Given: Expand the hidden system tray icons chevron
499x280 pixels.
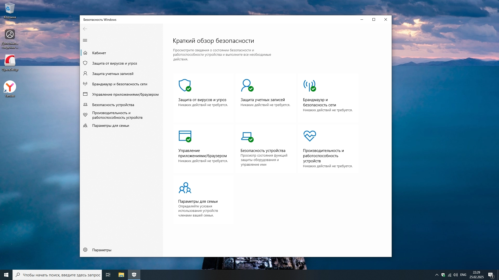Looking at the screenshot, I should click(x=437, y=275).
